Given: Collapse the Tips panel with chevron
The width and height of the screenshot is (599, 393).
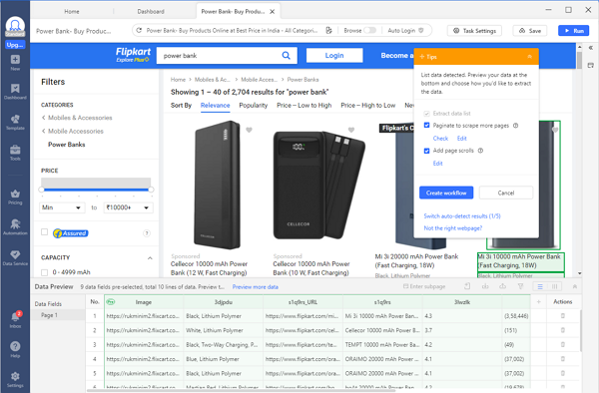Looking at the screenshot, I should pos(529,57).
